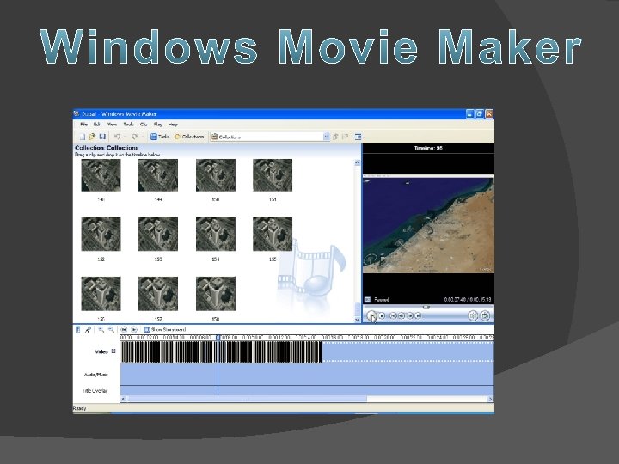Click the Zoom Timeline In icon
This screenshot has height=464, width=619.
[101, 329]
